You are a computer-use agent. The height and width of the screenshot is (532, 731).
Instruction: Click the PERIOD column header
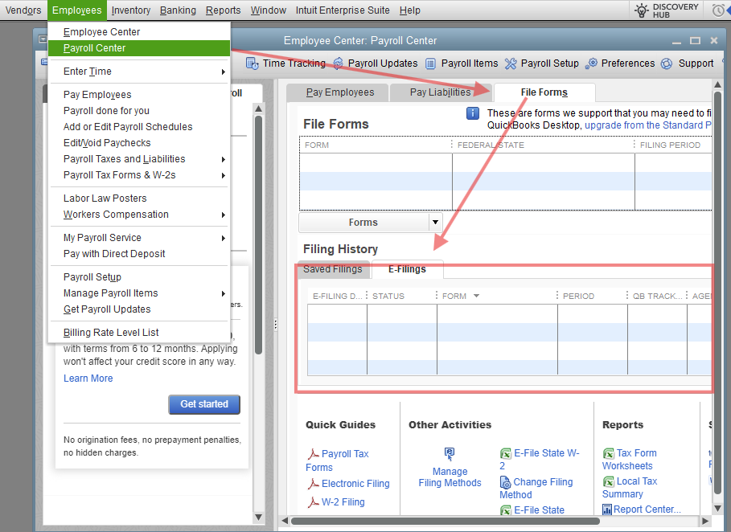coord(592,296)
